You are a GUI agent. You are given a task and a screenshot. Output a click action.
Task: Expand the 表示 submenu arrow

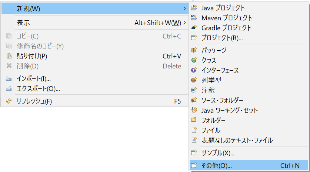[184, 23]
